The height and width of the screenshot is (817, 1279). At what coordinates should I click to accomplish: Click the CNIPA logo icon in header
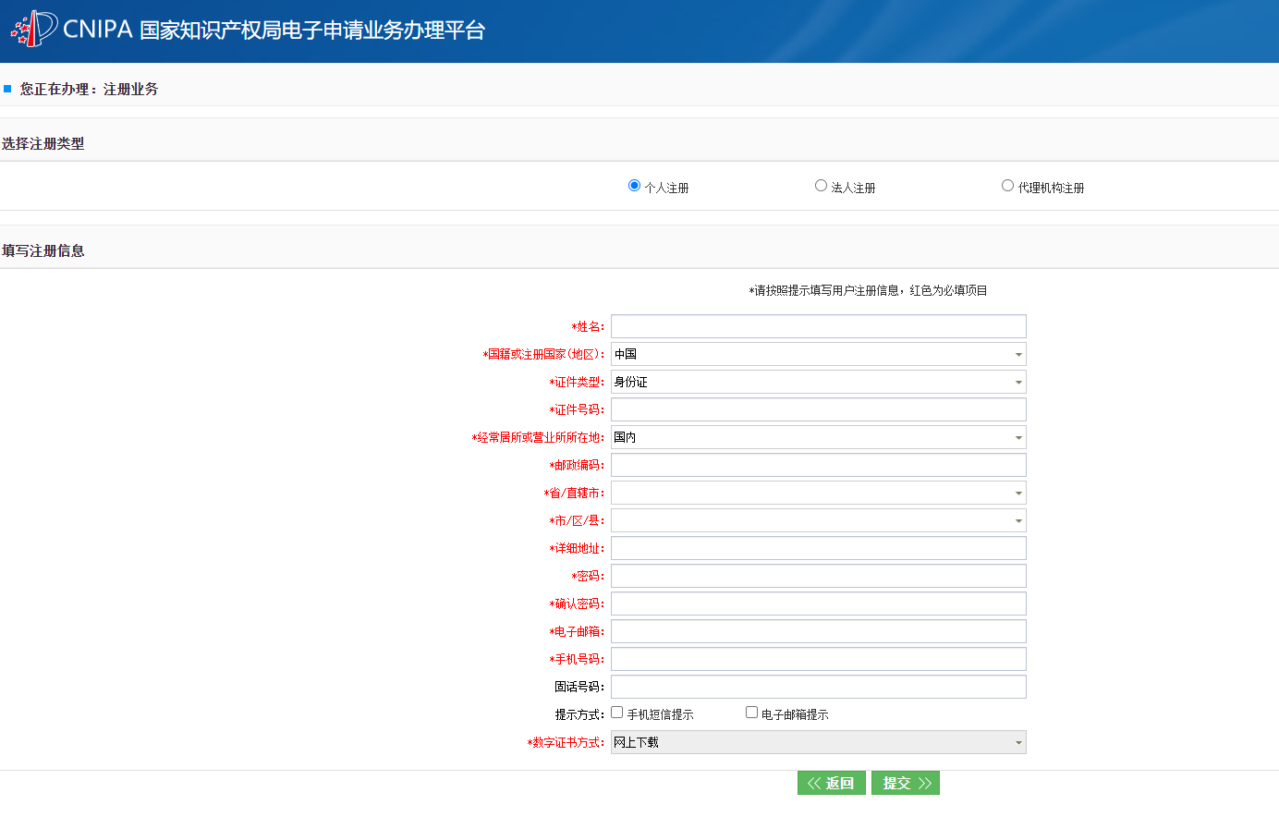point(33,29)
